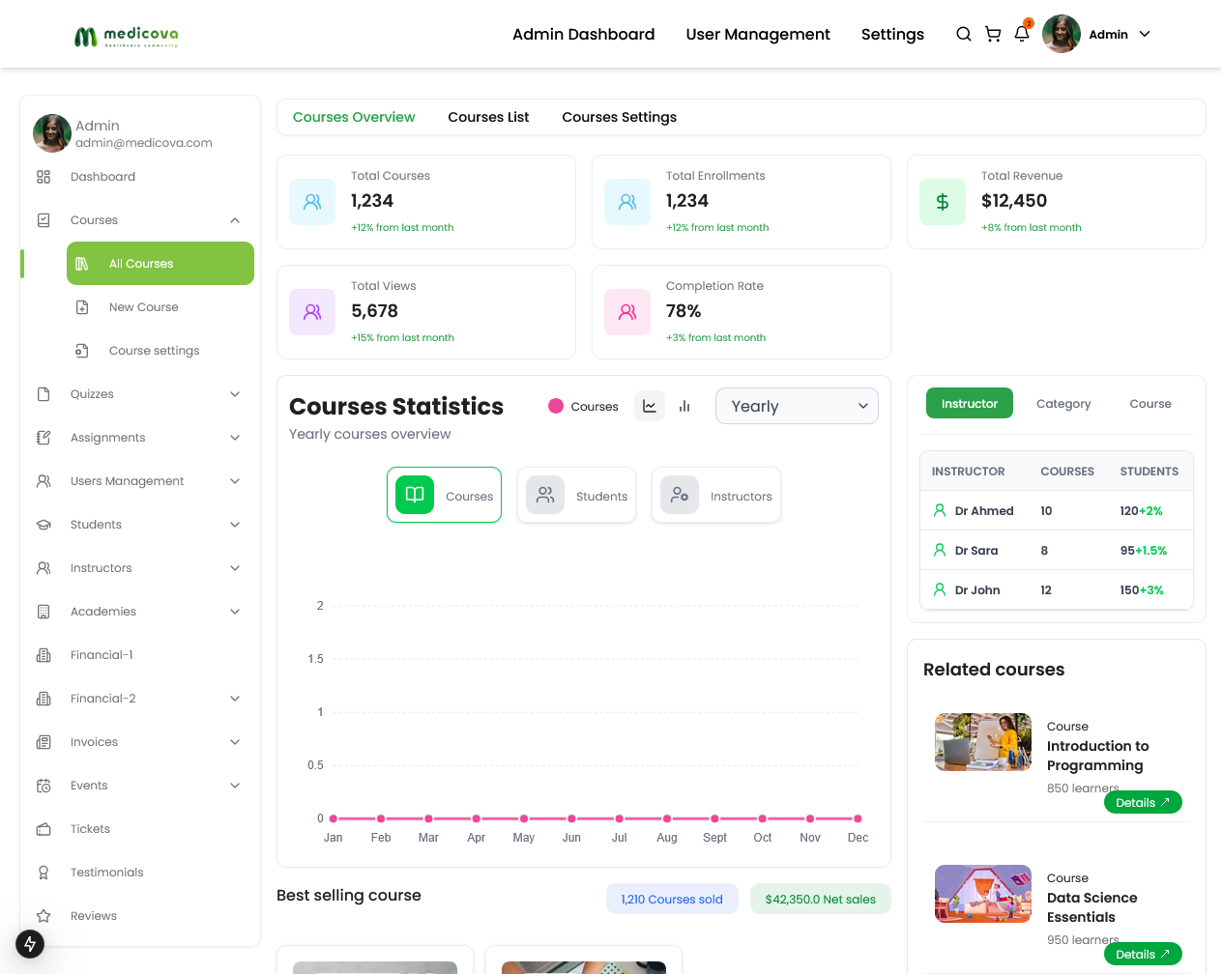This screenshot has height=974, width=1222.
Task: Click the medicova logo
Action: [127, 36]
